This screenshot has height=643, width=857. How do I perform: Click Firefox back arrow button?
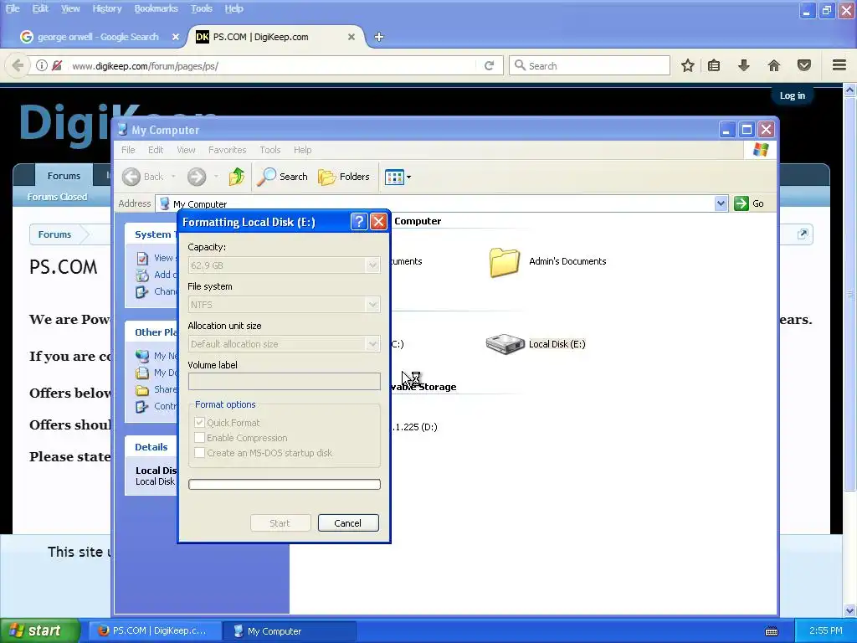[x=18, y=65]
